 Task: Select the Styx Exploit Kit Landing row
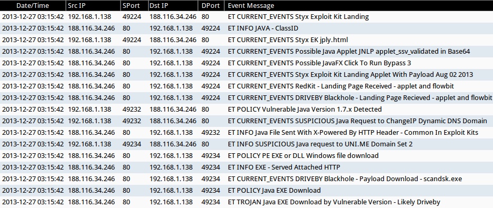[246, 17]
